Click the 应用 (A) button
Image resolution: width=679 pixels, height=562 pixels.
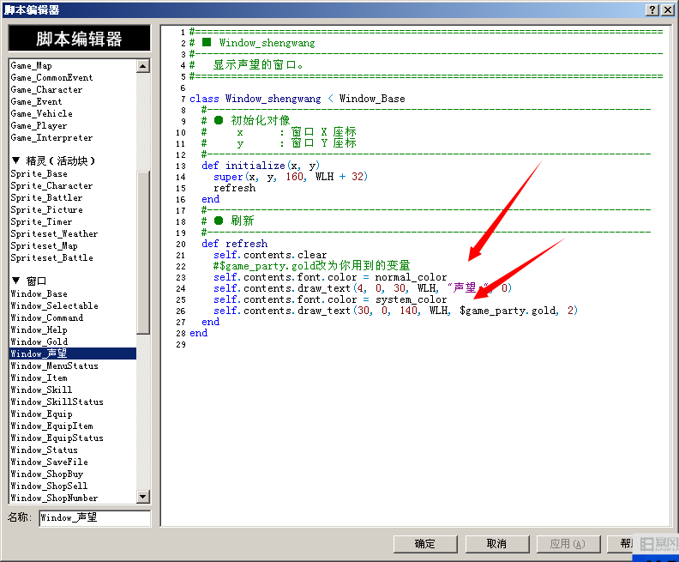coord(568,544)
